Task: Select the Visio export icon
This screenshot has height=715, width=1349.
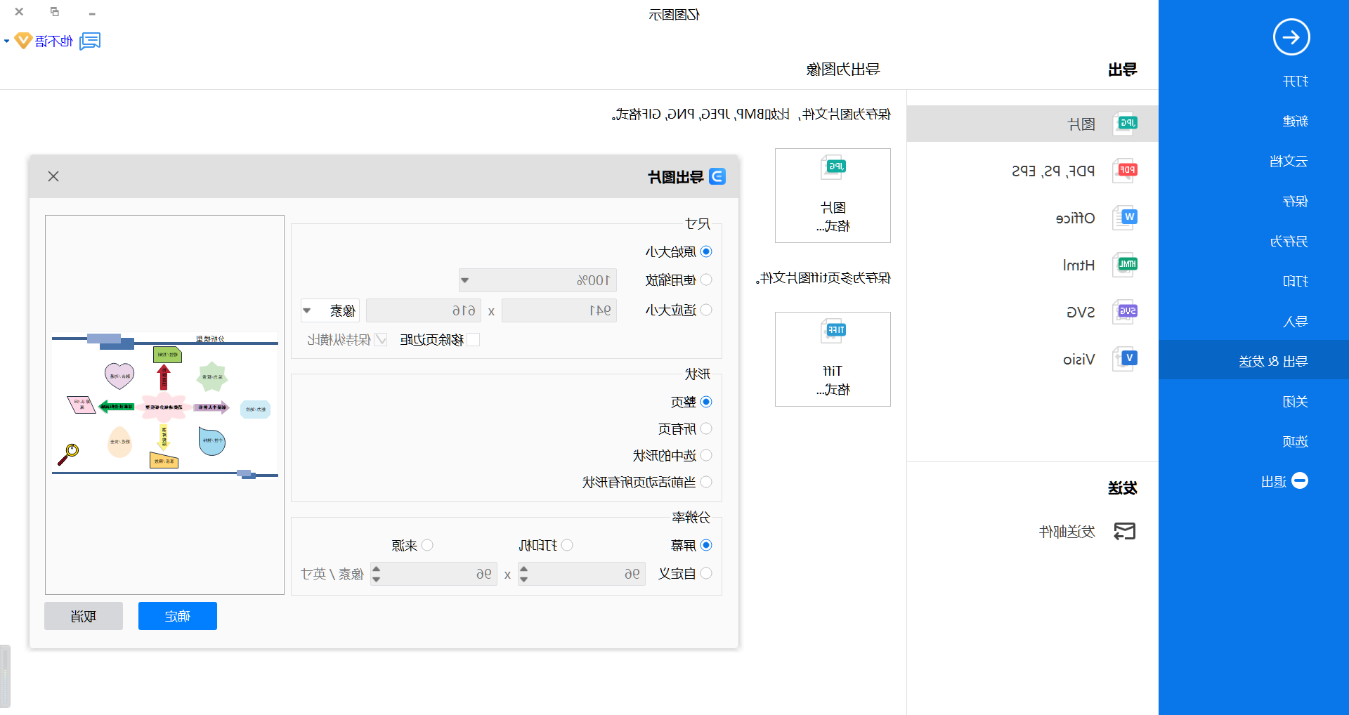Action: (x=1126, y=359)
